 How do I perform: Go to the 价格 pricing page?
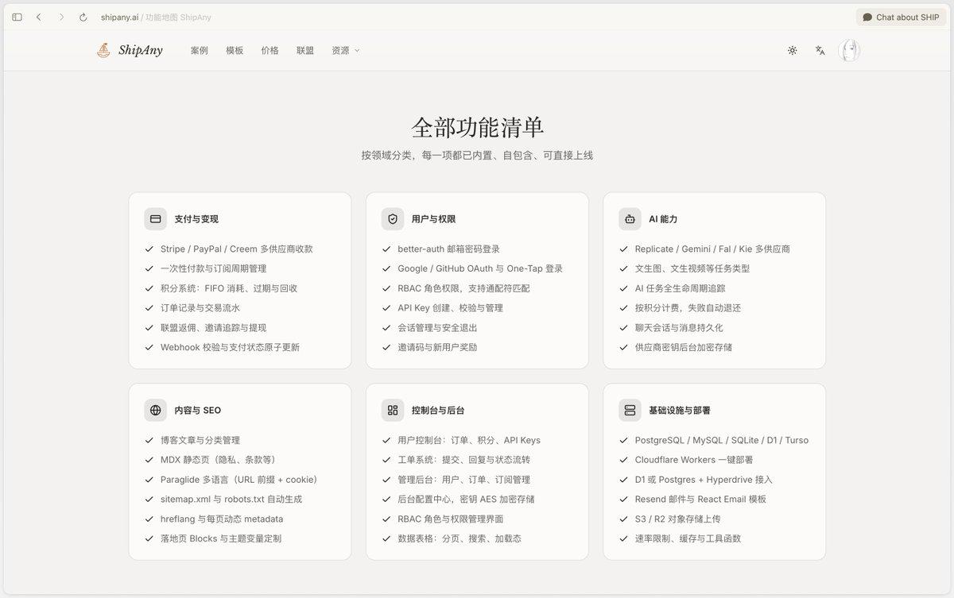pyautogui.click(x=270, y=50)
